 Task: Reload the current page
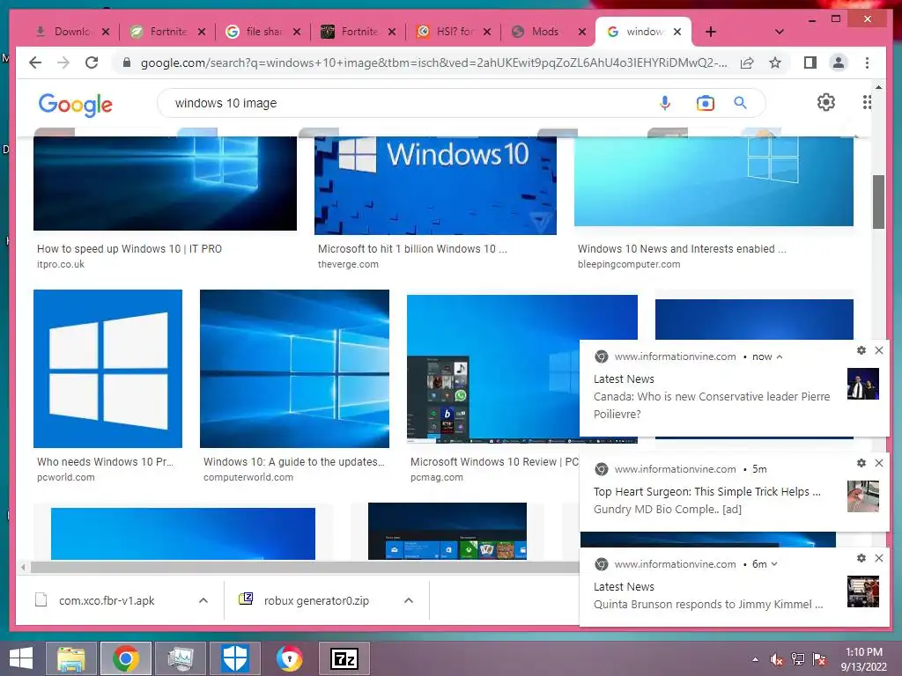tap(92, 62)
